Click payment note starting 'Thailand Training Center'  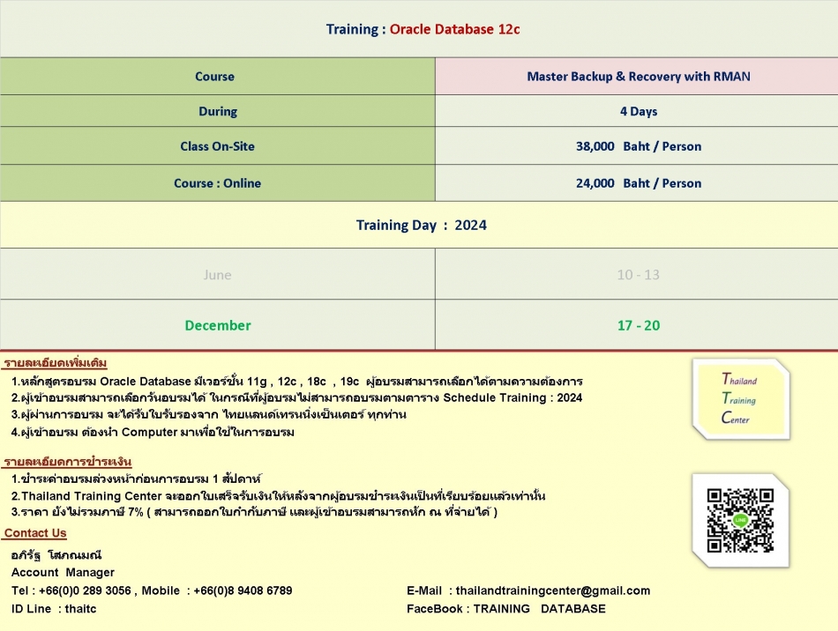click(278, 496)
